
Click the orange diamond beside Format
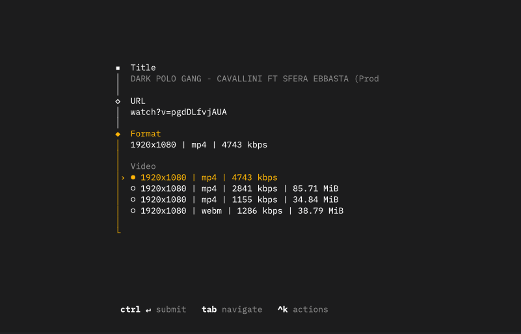[x=118, y=134]
